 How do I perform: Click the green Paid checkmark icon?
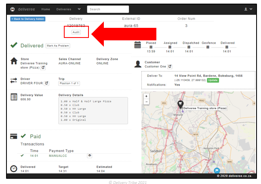point(23,136)
